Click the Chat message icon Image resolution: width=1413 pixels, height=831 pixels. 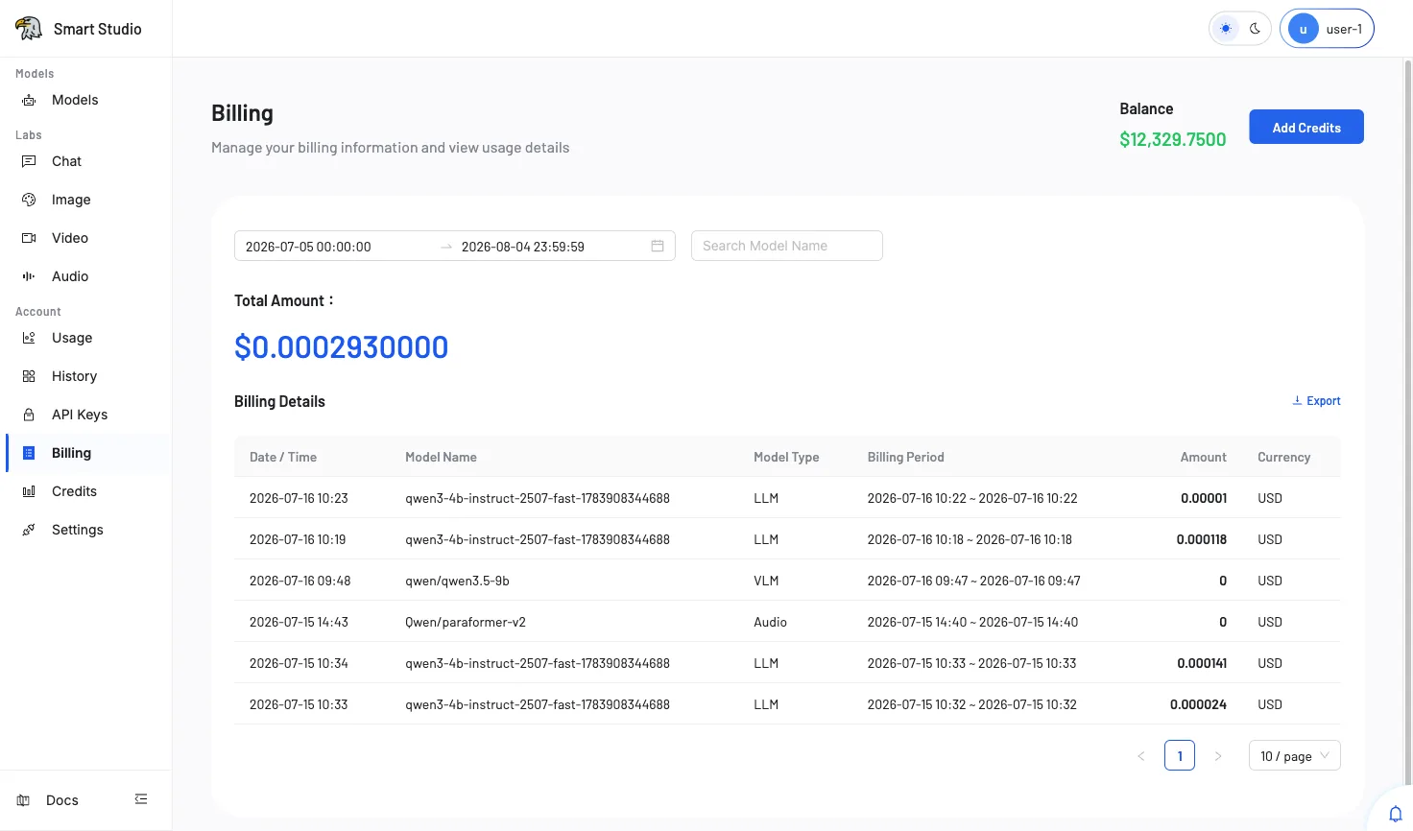click(x=29, y=161)
